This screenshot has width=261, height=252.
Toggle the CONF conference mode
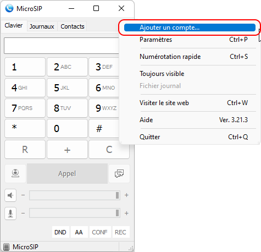tap(100, 232)
